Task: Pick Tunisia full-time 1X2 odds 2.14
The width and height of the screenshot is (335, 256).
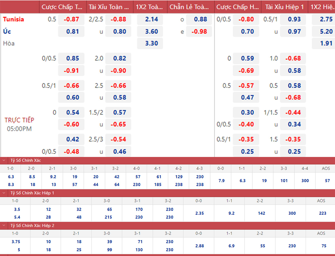Action: pyautogui.click(x=151, y=19)
